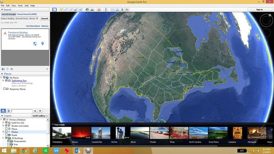The height and width of the screenshot is (154, 274).
Task: Open the Show Ruler tool
Action: pyautogui.click(x=106, y=10)
